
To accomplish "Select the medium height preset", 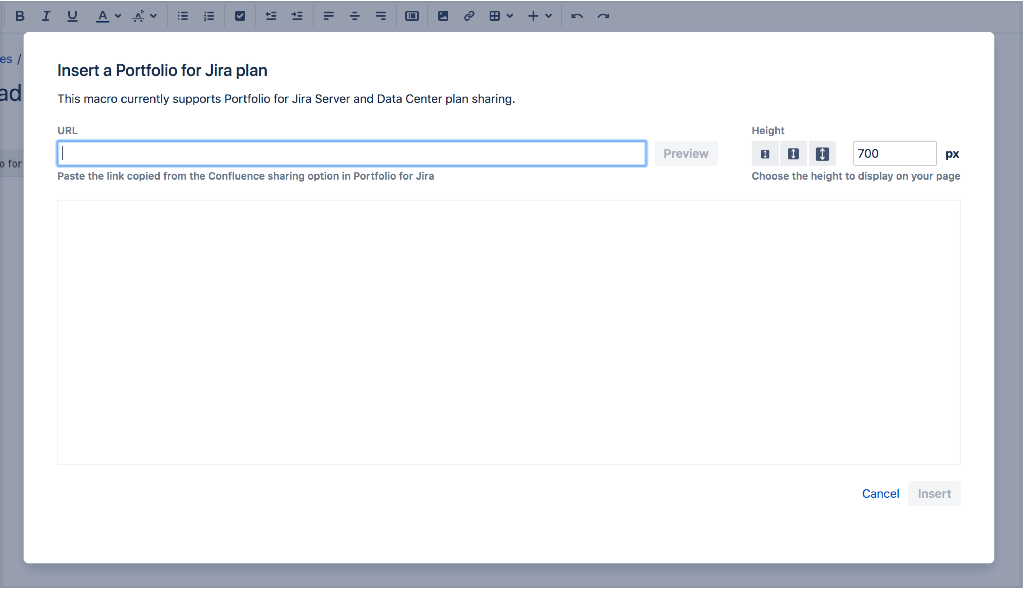I will 793,154.
